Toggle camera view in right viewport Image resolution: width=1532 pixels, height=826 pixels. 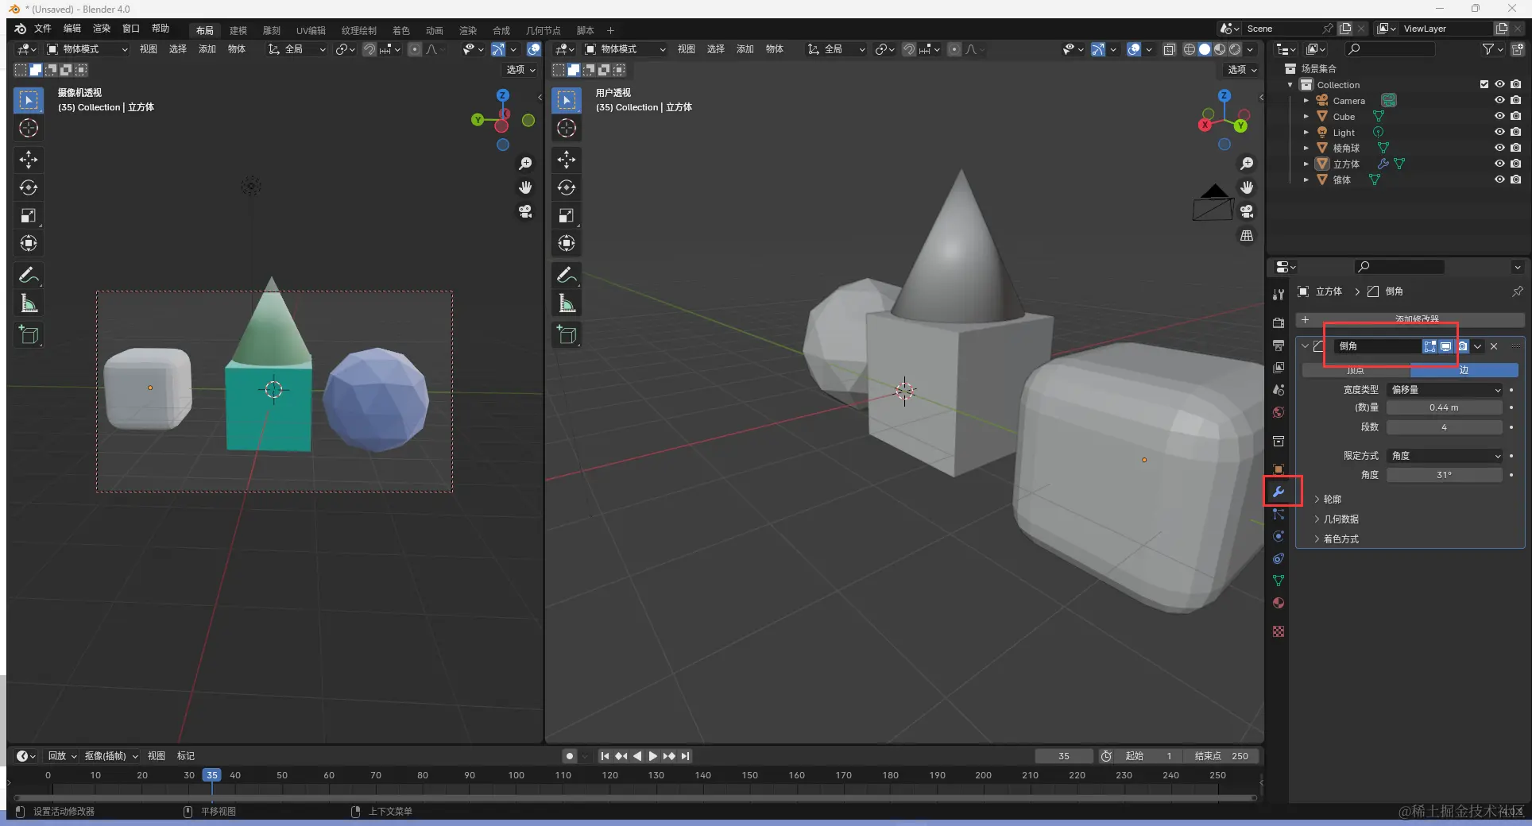pyautogui.click(x=1247, y=211)
